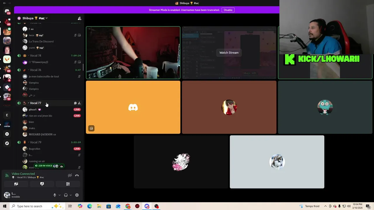Screen dimensions: 374x210
Task: Open Windows Task View icon
Action: point(70,206)
